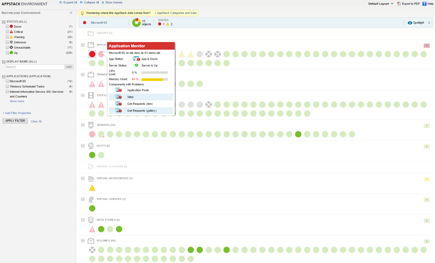The width and height of the screenshot is (435, 263).
Task: Select Get Requests (dnn) component entry
Action: coord(140,104)
